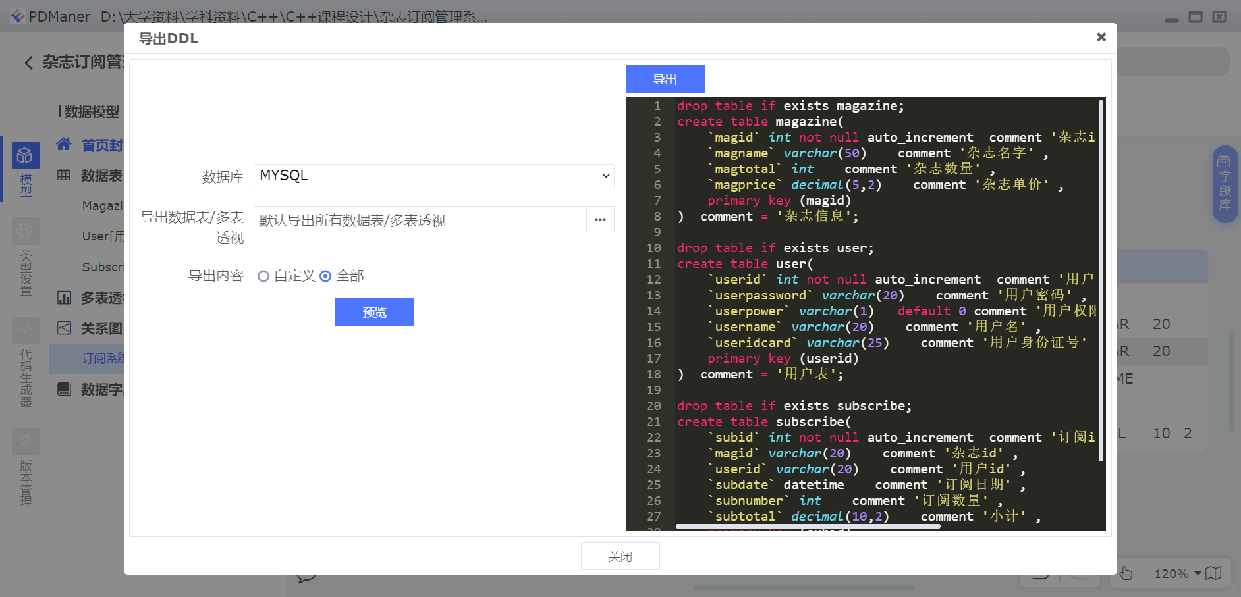
Task: Click the PDManer logo icon in the title bar
Action: click(x=18, y=16)
